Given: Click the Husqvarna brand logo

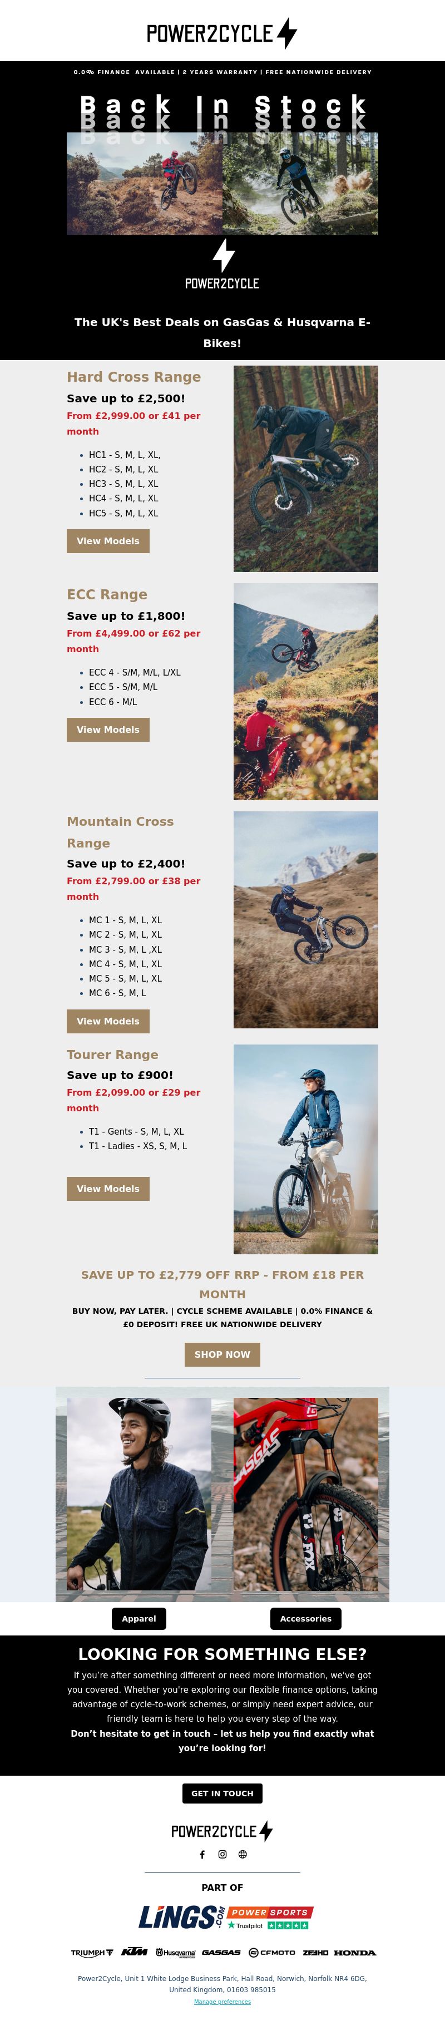Looking at the screenshot, I should coord(175,1953).
